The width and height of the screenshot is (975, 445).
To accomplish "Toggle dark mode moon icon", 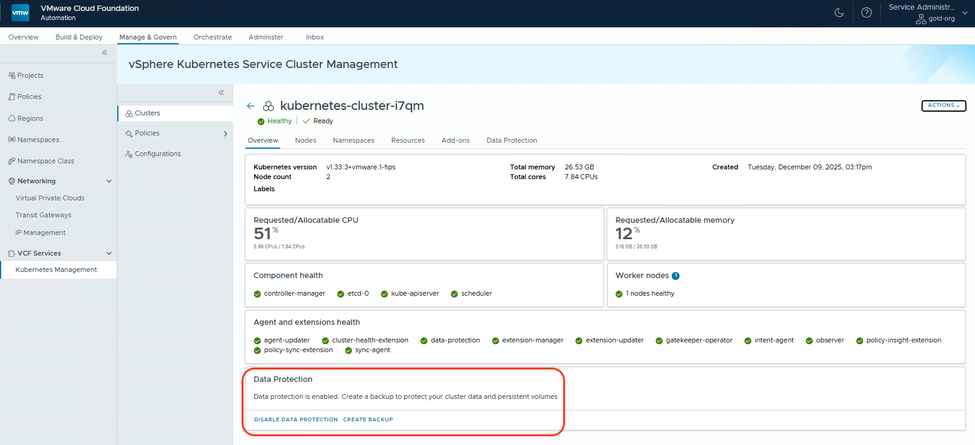I will click(839, 13).
